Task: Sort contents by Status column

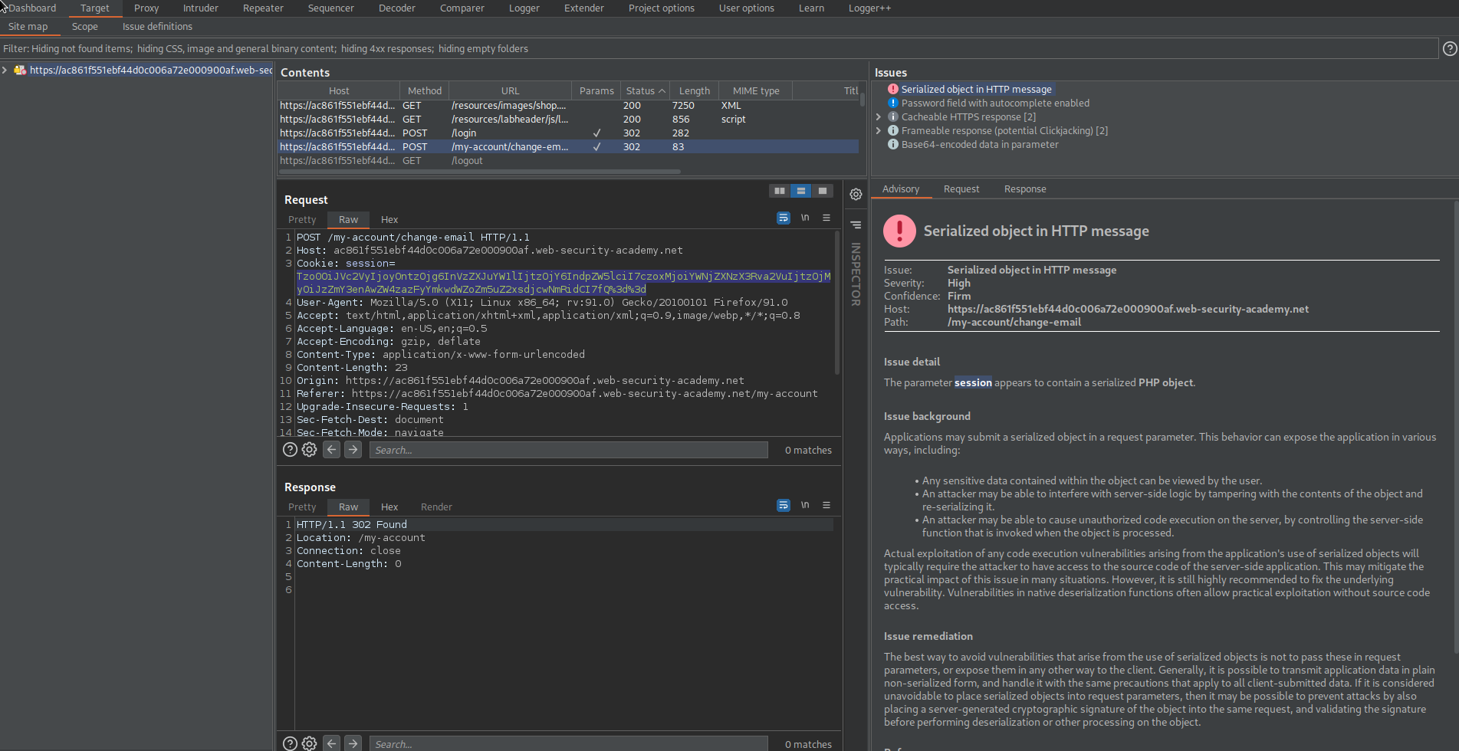Action: coord(645,90)
